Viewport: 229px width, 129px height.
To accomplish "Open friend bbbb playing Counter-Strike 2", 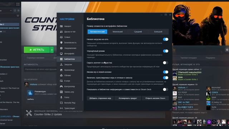I will 180,77.
